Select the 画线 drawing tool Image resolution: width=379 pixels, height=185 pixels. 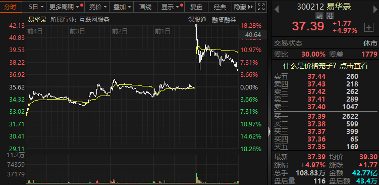145,7
